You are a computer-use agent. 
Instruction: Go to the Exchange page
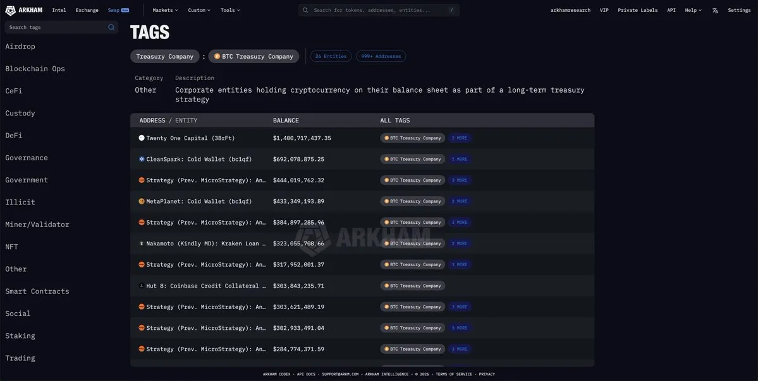pyautogui.click(x=87, y=10)
